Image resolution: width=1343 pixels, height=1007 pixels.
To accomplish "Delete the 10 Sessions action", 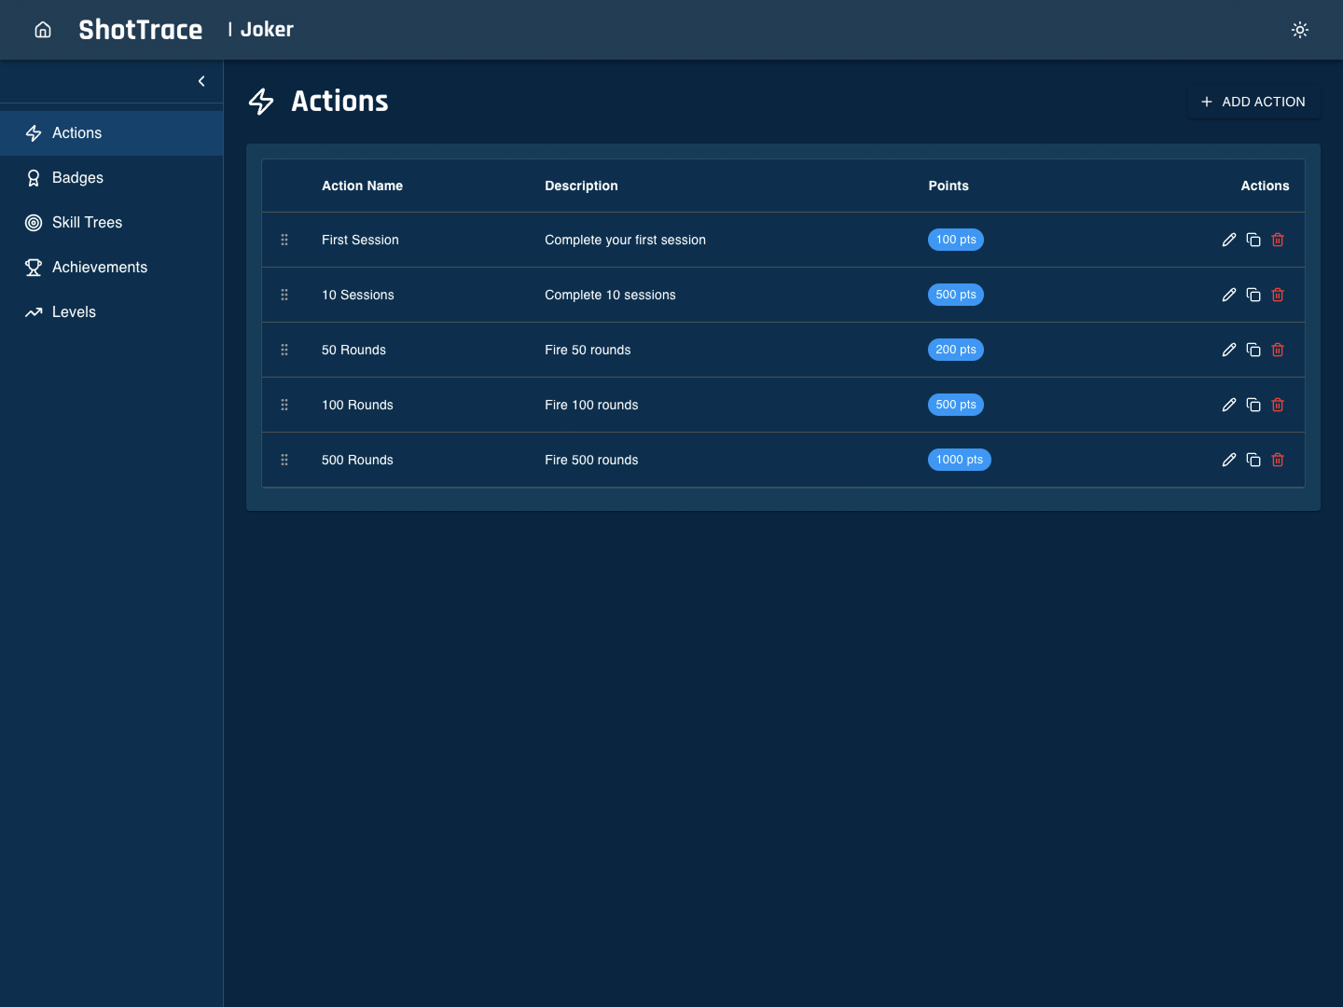I will [1278, 295].
